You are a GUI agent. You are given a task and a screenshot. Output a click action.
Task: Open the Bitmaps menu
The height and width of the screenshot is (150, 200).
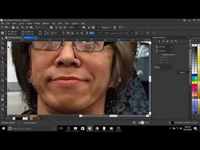coord(46,23)
